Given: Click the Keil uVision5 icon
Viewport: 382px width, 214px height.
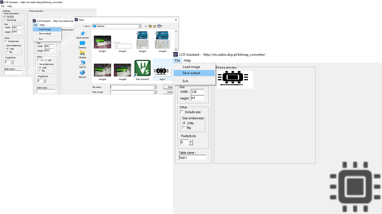Looking at the screenshot, I should coord(142,68).
